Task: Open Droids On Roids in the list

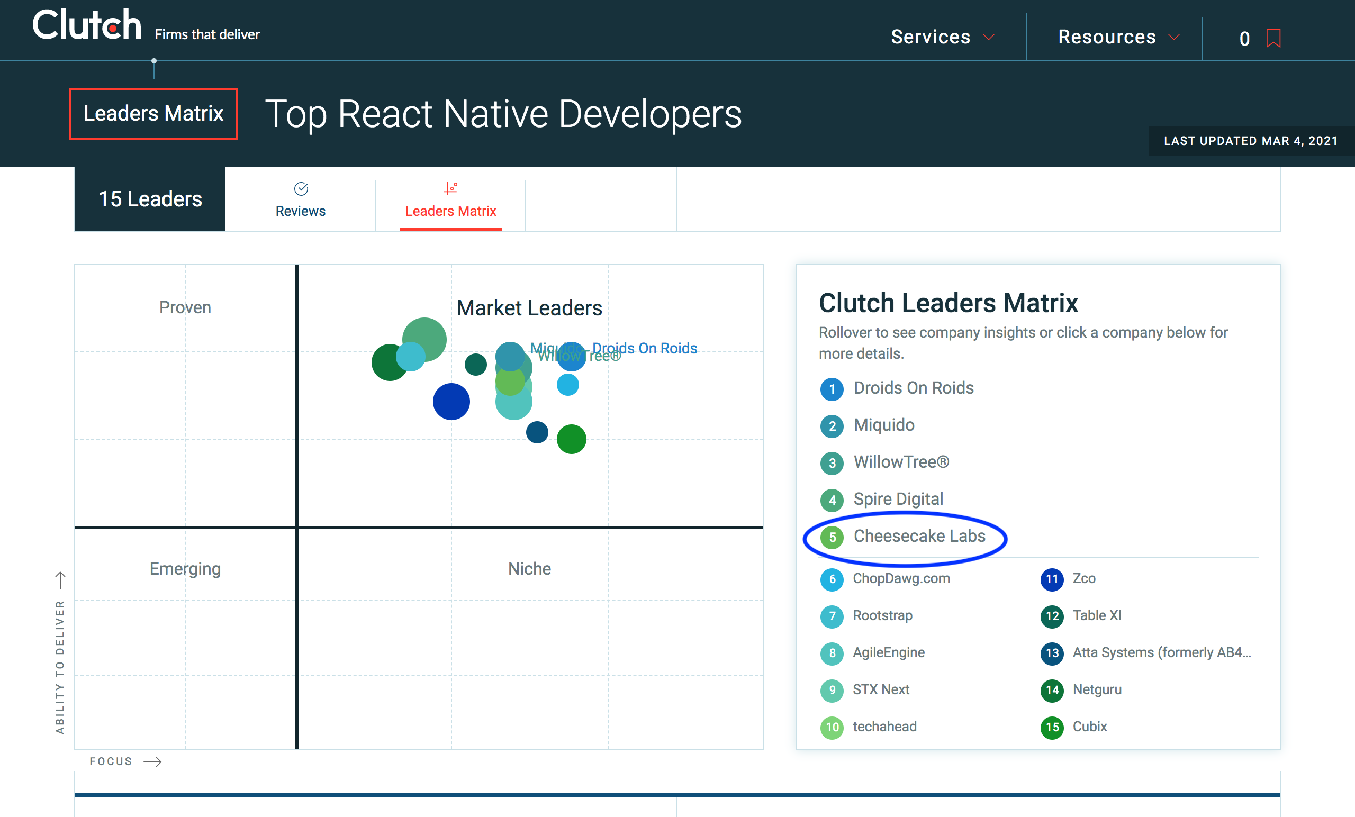Action: [x=914, y=388]
